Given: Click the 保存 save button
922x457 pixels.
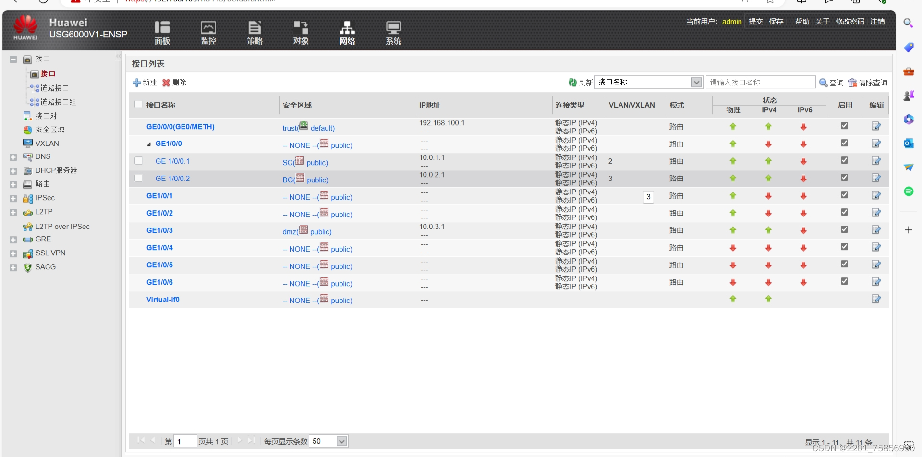Looking at the screenshot, I should click(x=776, y=22).
